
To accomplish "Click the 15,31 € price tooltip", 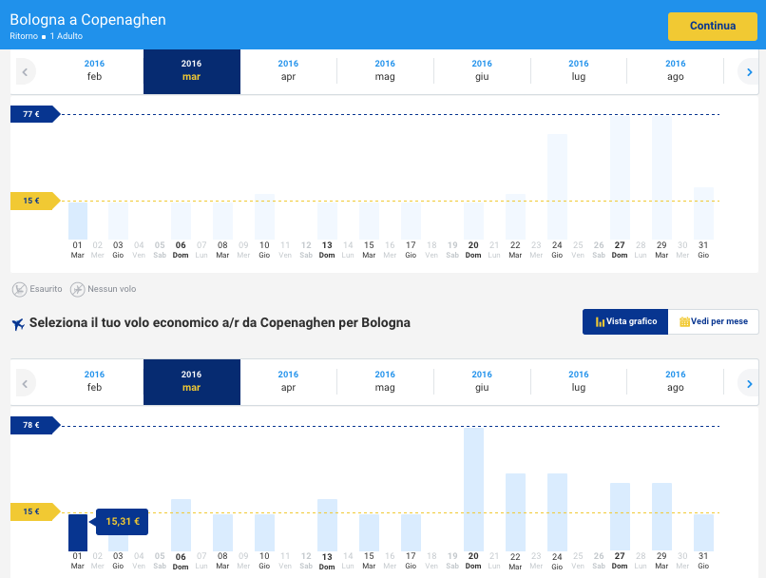I will point(123,521).
